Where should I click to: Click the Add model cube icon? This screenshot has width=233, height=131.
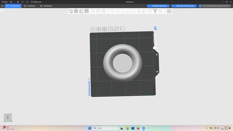tap(70, 11)
